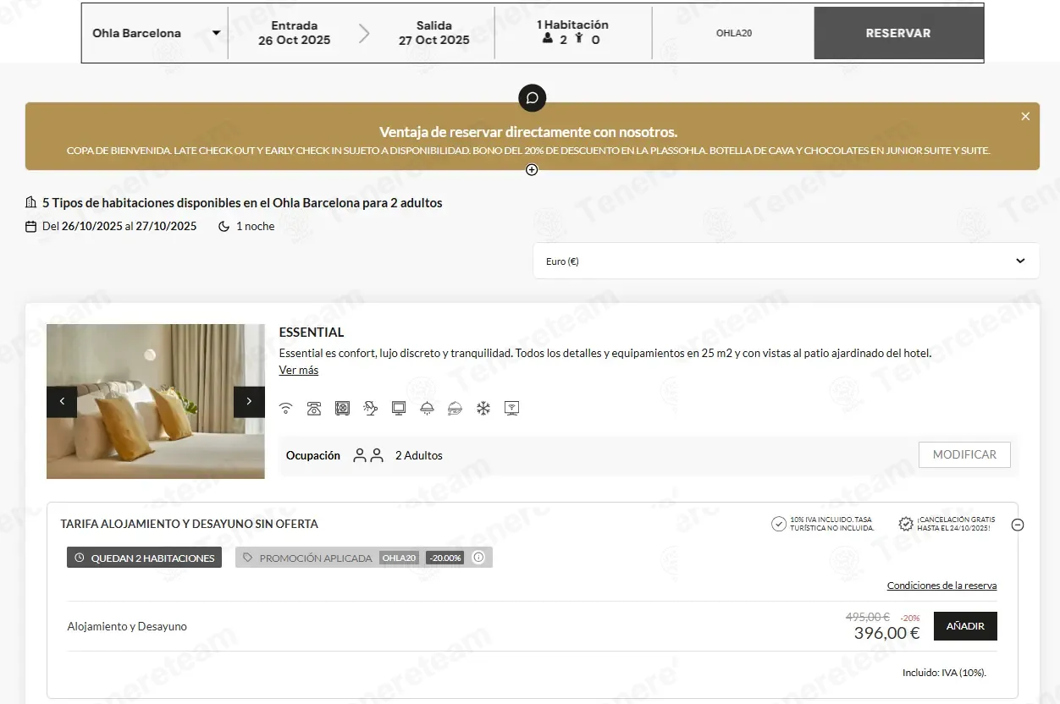Viewport: 1060px width, 704px height.
Task: Select the Entrada 26 Oct 2025 date
Action: (295, 33)
